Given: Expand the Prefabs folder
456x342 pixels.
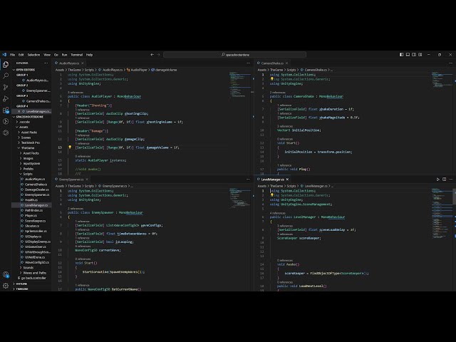Looking at the screenshot, I should click(x=31, y=169).
